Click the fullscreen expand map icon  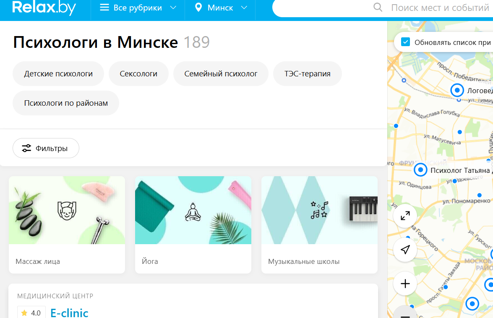click(405, 216)
